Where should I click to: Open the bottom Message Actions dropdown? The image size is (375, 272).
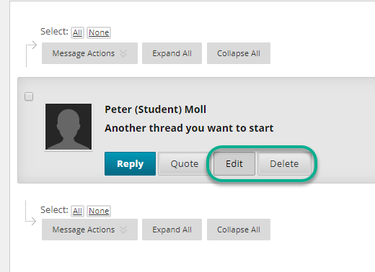(89, 230)
